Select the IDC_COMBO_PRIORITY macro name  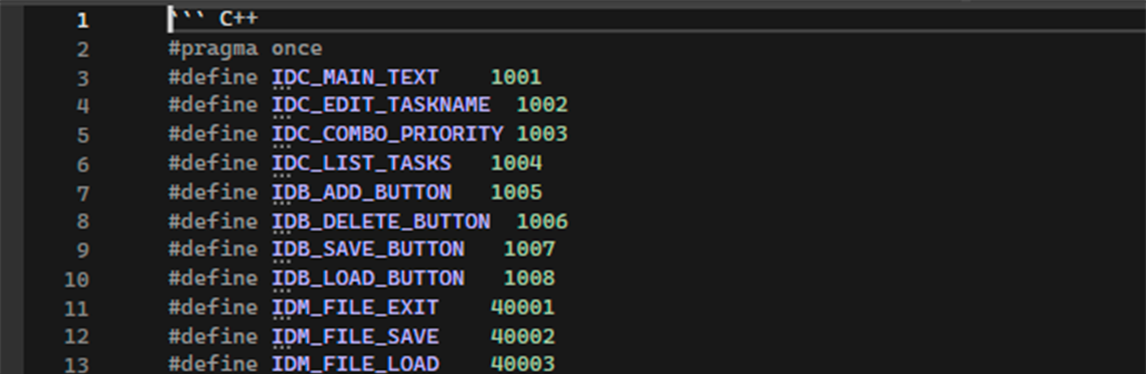tap(387, 135)
